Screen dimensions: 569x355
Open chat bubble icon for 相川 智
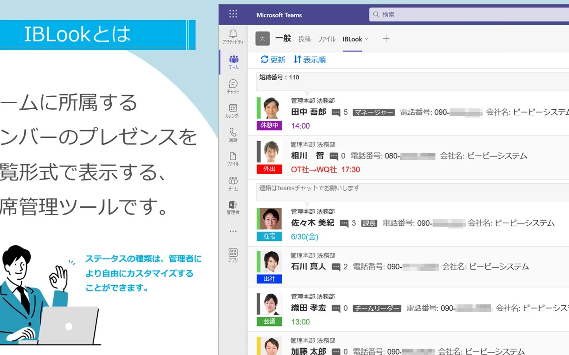pos(334,156)
